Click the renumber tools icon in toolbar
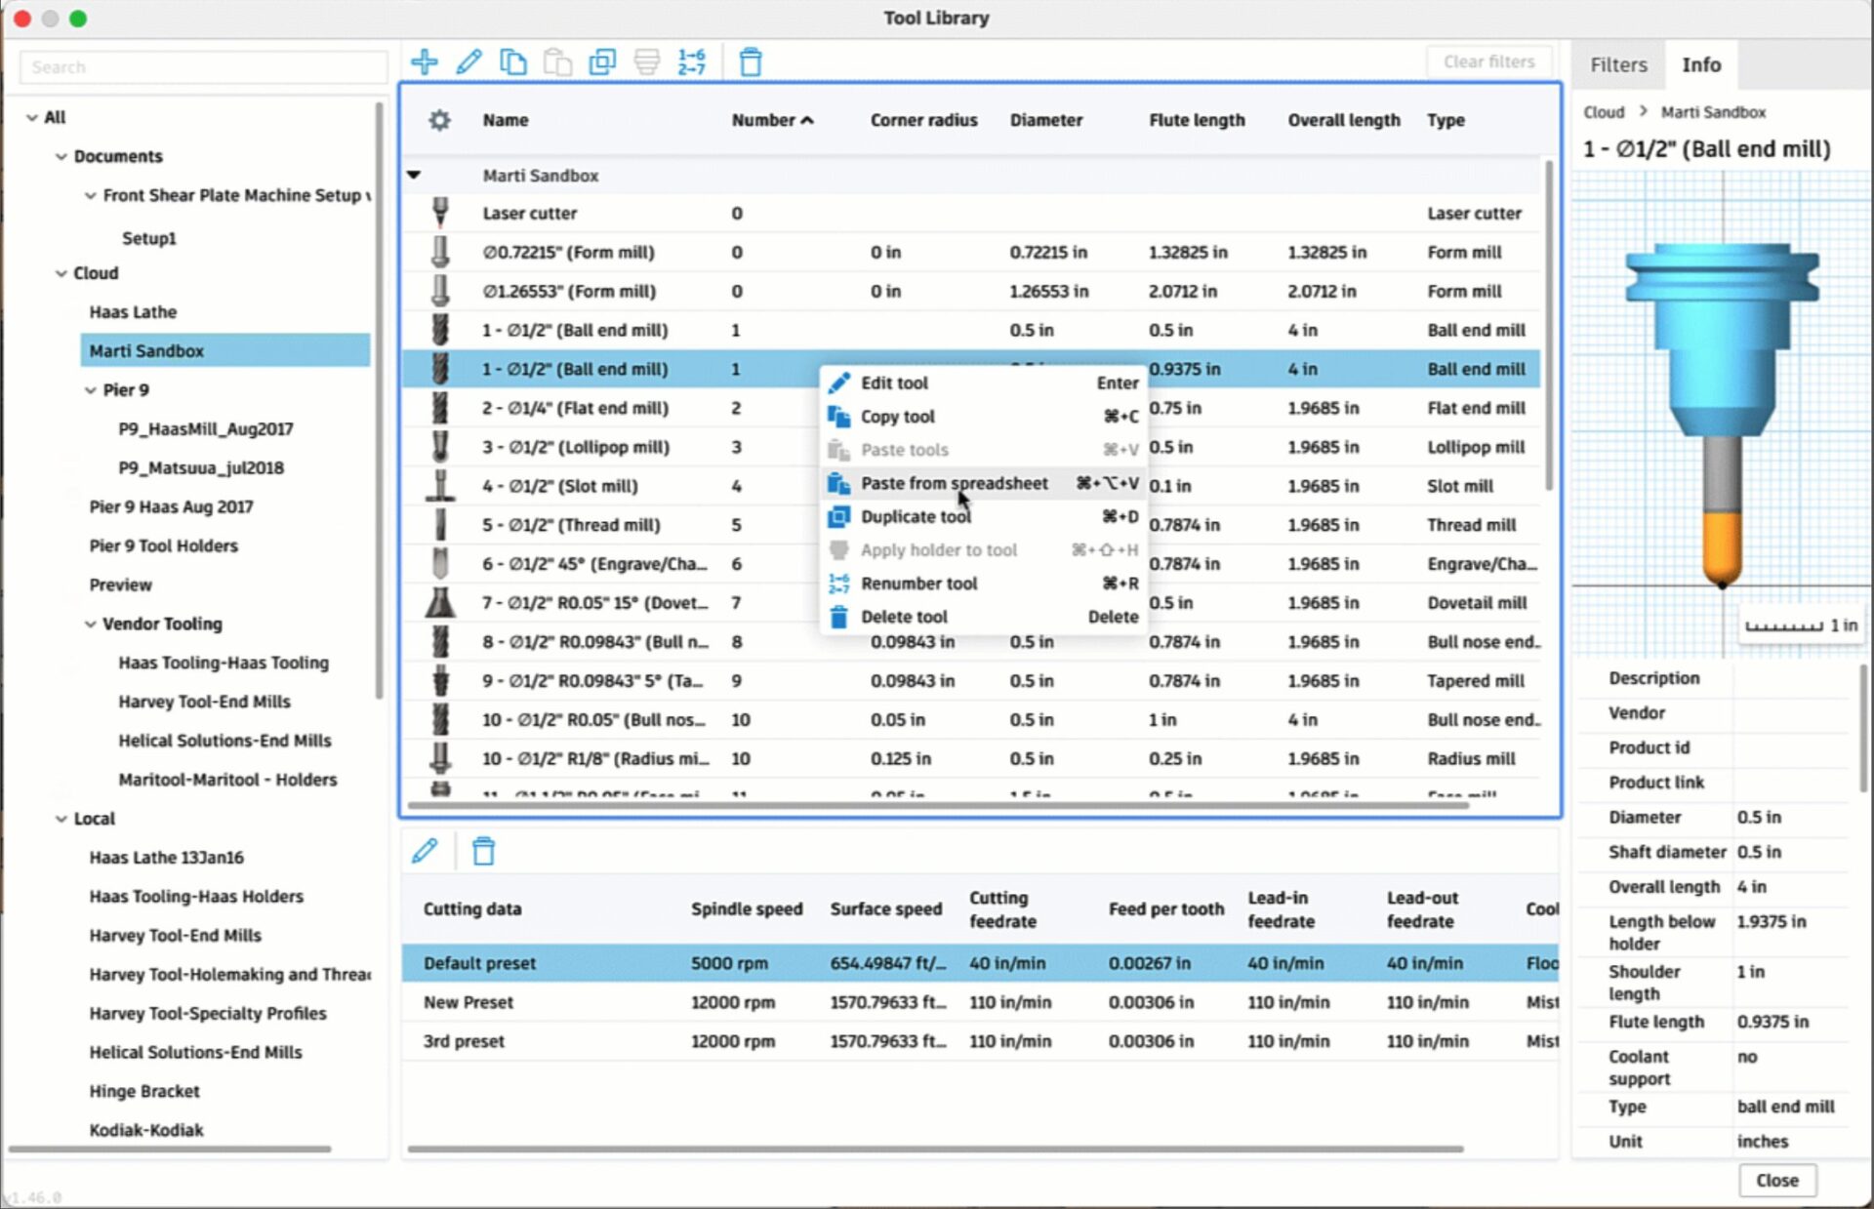Image resolution: width=1874 pixels, height=1209 pixels. click(691, 62)
